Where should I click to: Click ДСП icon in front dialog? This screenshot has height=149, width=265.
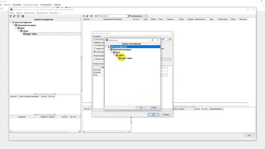(114, 53)
